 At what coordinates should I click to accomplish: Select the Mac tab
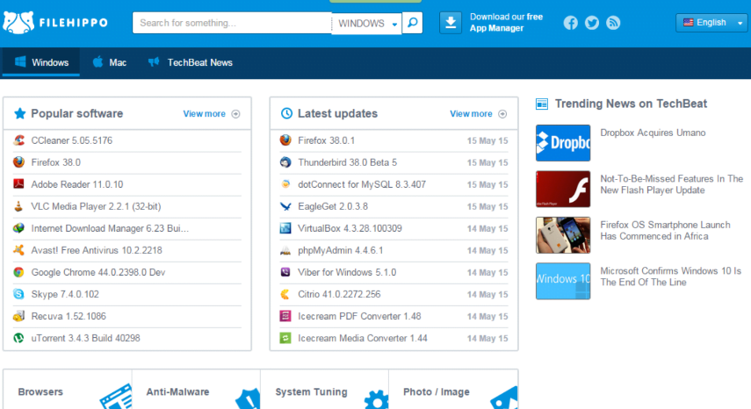coord(110,62)
